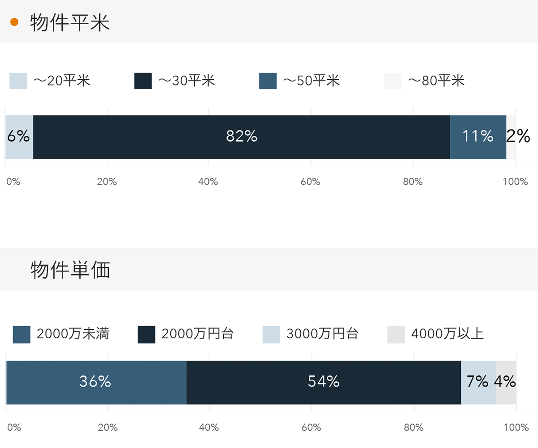Select the 54% bar segment
This screenshot has width=538, height=448.
(324, 382)
